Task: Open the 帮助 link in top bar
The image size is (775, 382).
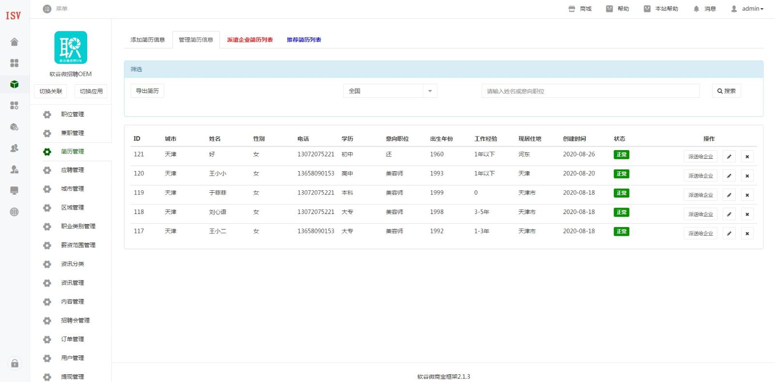Action: pos(618,9)
